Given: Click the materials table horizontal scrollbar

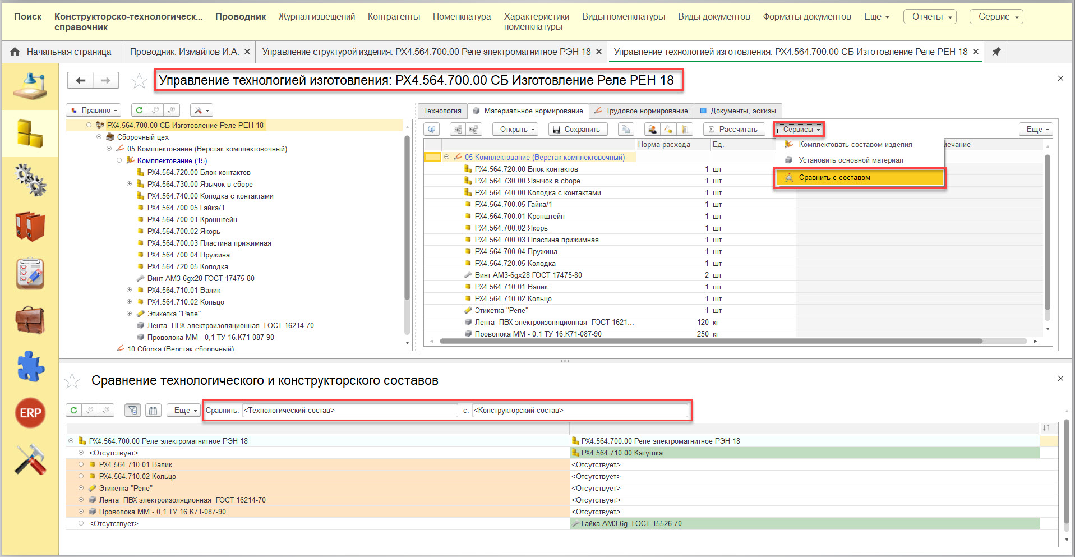Looking at the screenshot, I should [710, 341].
